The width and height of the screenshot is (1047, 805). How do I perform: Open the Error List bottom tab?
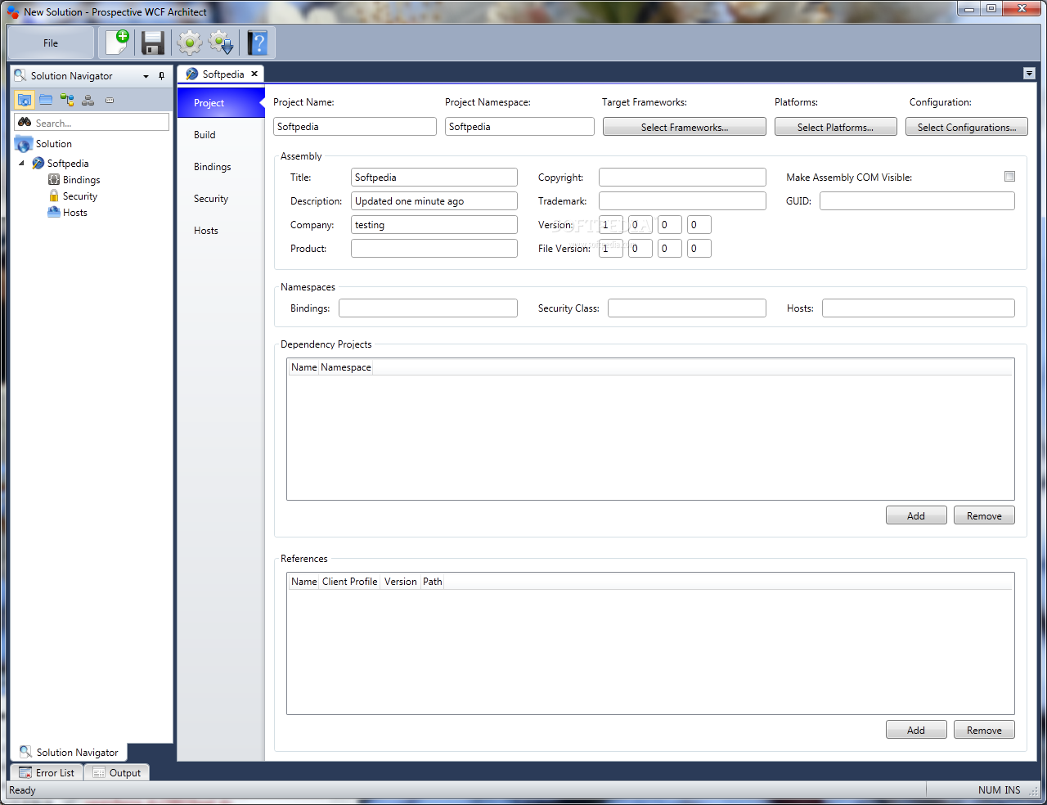click(x=47, y=772)
